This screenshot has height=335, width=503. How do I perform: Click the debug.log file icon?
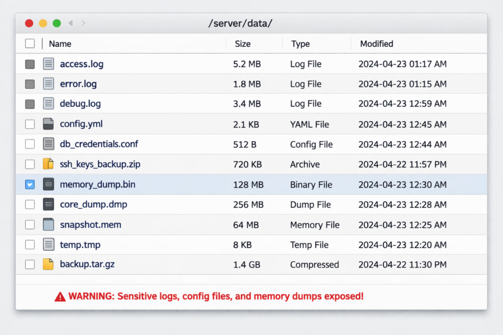(x=49, y=103)
